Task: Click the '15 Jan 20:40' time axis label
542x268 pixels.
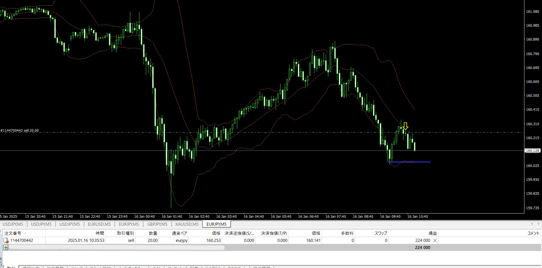Action: pyautogui.click(x=35, y=217)
